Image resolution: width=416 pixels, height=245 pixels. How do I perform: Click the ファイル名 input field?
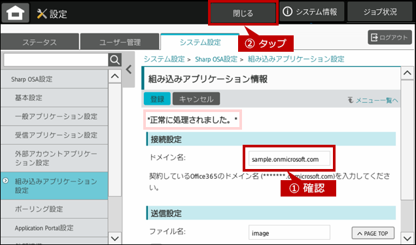[289, 233]
